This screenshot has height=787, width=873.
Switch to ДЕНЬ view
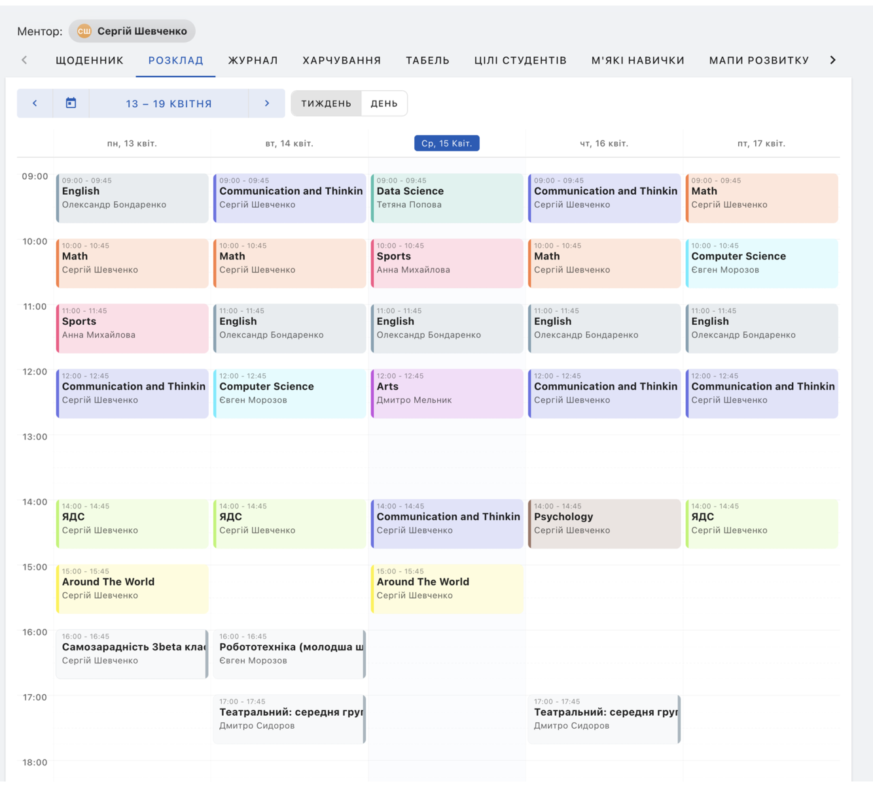(384, 103)
